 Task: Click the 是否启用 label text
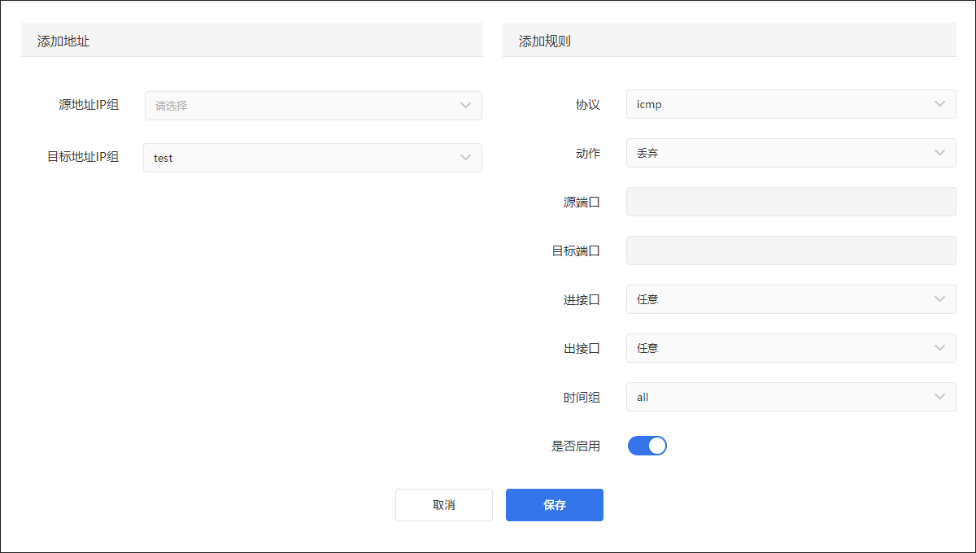576,446
